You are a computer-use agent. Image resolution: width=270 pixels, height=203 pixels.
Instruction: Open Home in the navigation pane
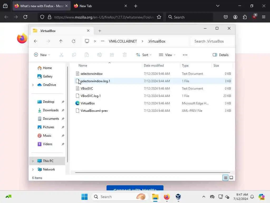point(47,68)
